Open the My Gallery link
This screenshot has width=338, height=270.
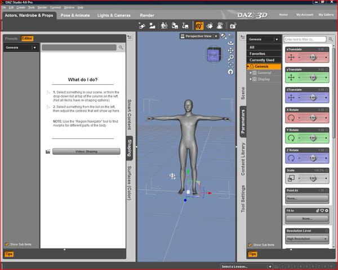[326, 15]
